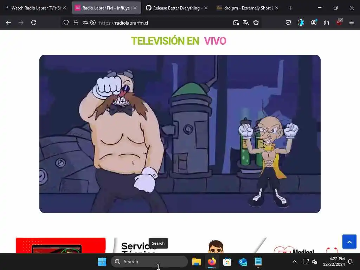This screenshot has width=360, height=270.
Task: Switch to Watch Radio Labrar TV's tab
Action: click(x=36, y=8)
